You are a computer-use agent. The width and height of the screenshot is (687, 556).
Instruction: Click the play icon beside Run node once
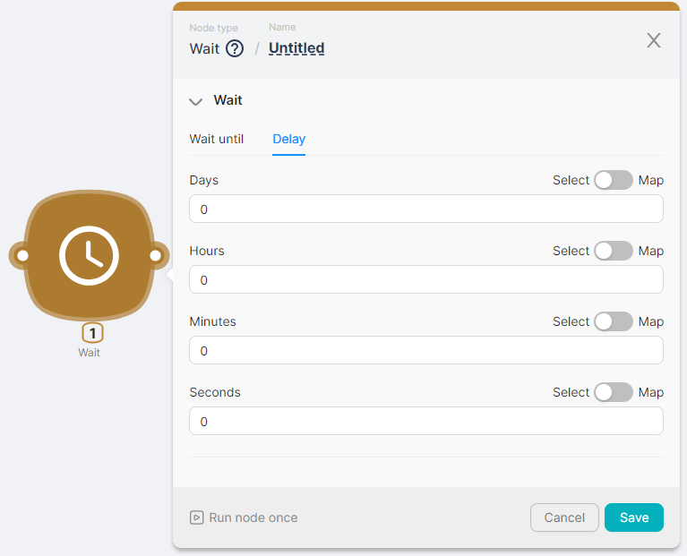pyautogui.click(x=196, y=518)
